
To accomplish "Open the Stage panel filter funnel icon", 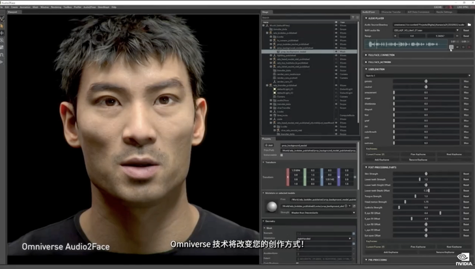I will pos(353,18).
